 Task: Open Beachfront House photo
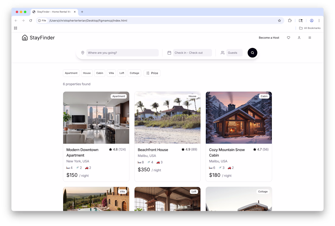pyautogui.click(x=167, y=118)
